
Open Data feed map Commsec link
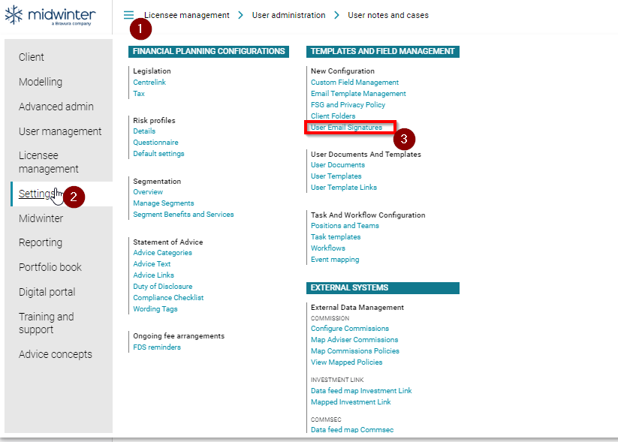click(x=352, y=429)
